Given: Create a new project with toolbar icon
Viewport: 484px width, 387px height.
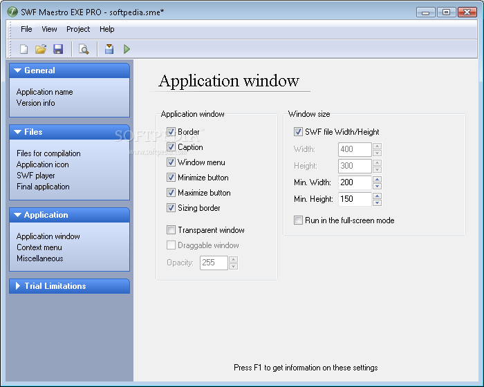Looking at the screenshot, I should (x=24, y=49).
